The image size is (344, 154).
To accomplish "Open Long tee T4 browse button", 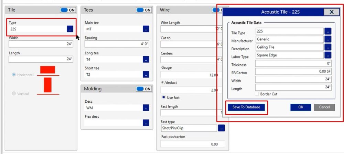I will click(146, 59).
